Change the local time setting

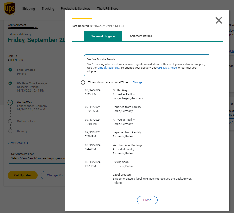(137, 82)
